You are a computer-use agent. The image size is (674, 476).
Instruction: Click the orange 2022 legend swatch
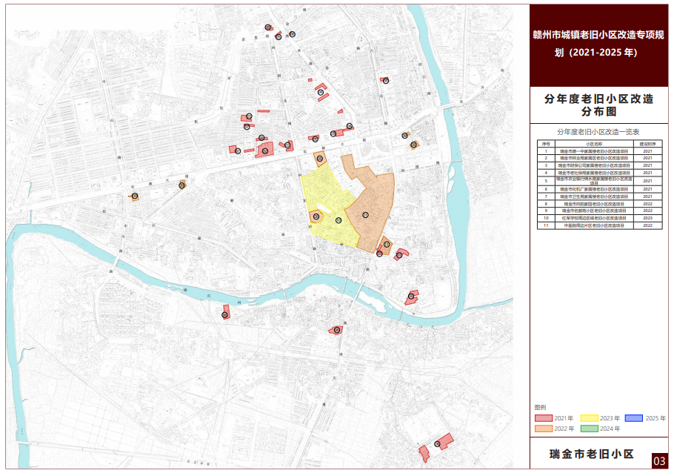pyautogui.click(x=544, y=429)
